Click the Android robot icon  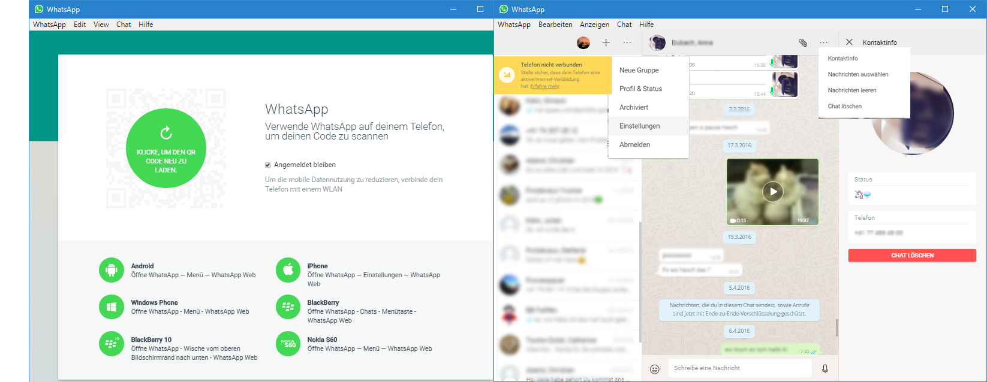pyautogui.click(x=111, y=270)
